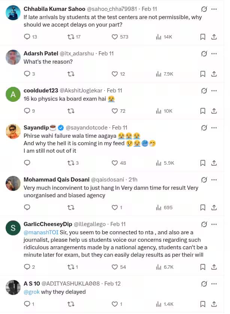Bookmark cooldude123's physics exam tweet
Viewport: 230px width, 314px height.
coord(203,111)
